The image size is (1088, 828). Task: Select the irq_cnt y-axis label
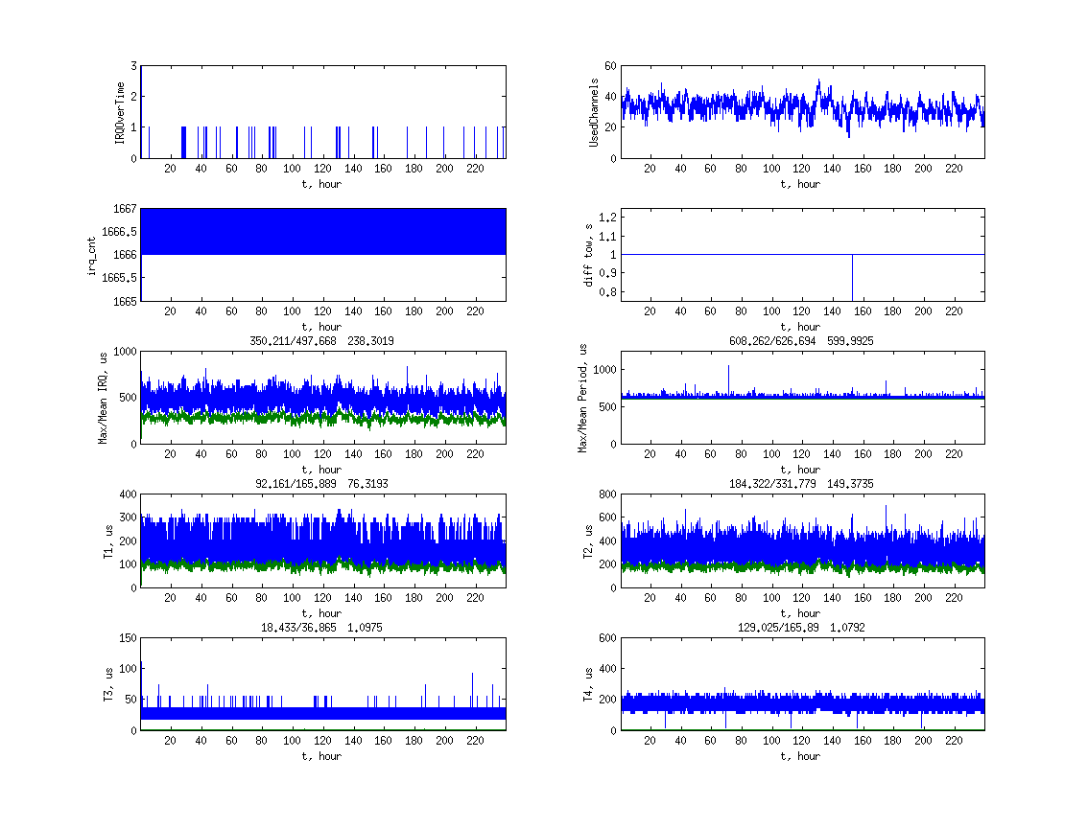[x=92, y=254]
